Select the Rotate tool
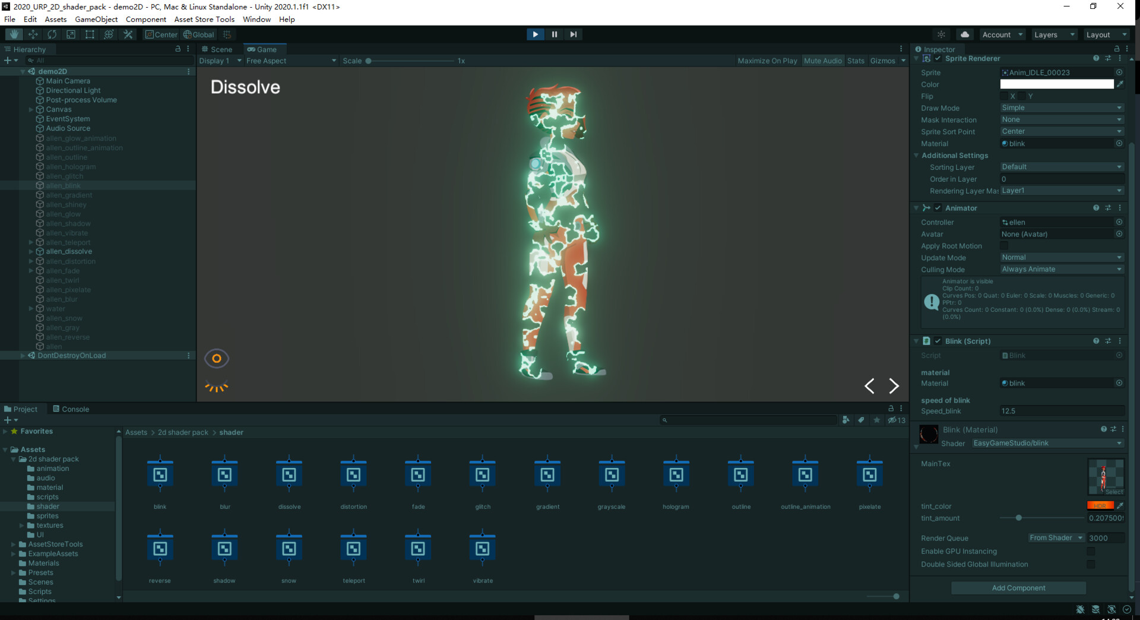The width and height of the screenshot is (1140, 620). point(52,34)
